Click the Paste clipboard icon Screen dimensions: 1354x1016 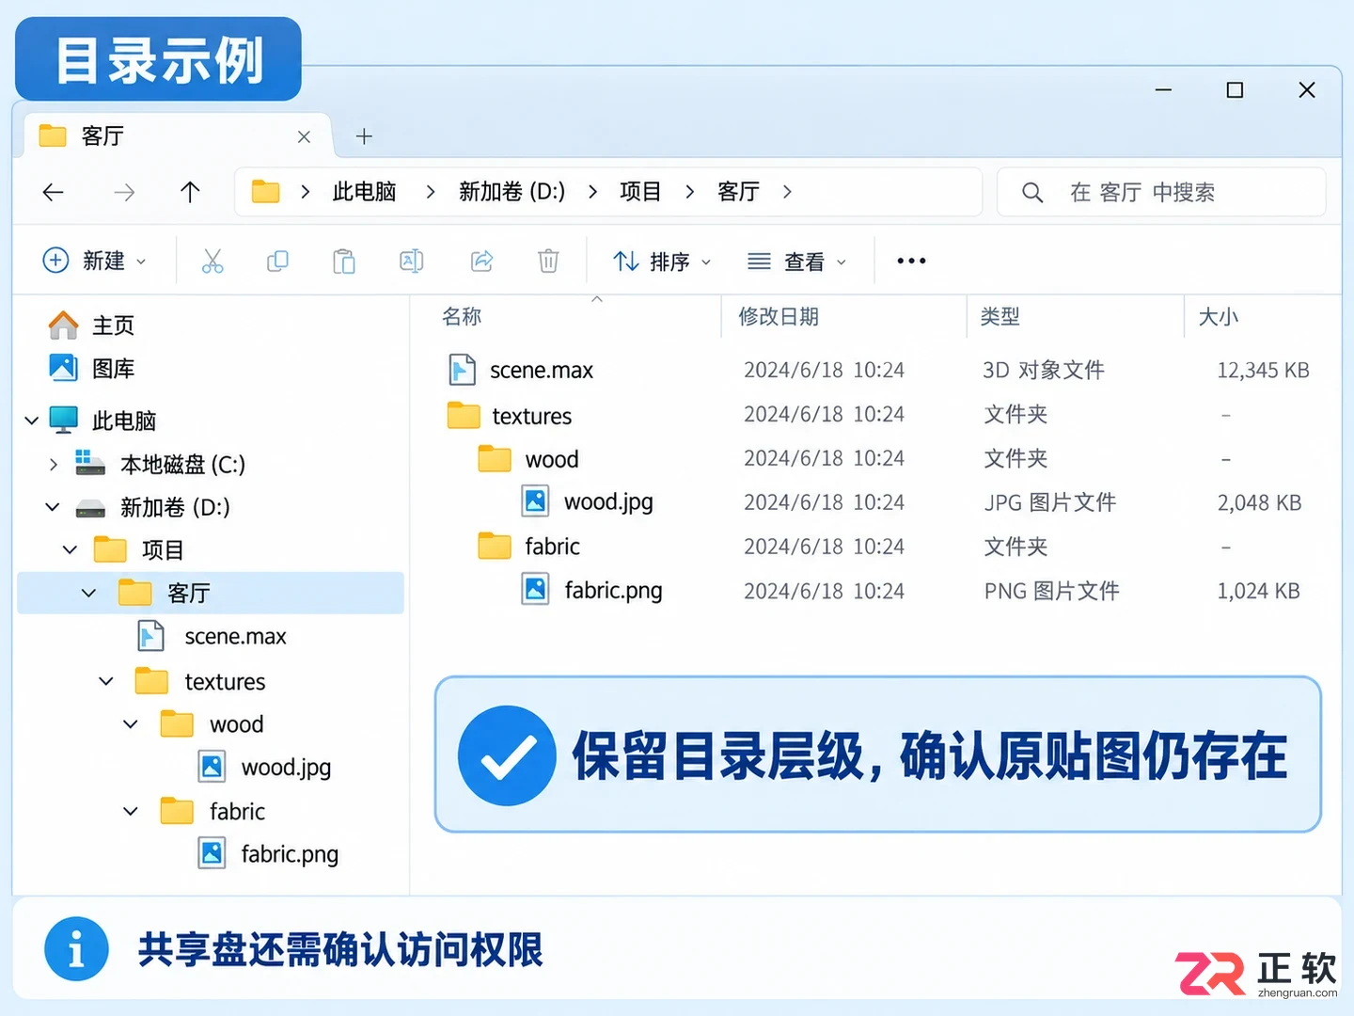pyautogui.click(x=344, y=261)
